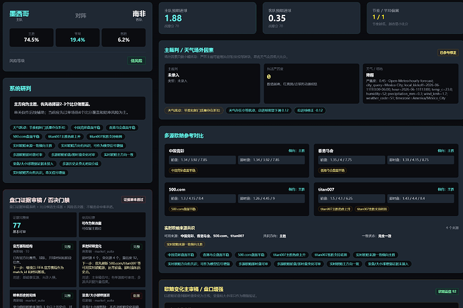Select 中国竞彩 opening odds 1.34 / 3.92 / 7.85 field
Image resolution: width=463 pixels, height=308 pixels.
click(x=202, y=160)
